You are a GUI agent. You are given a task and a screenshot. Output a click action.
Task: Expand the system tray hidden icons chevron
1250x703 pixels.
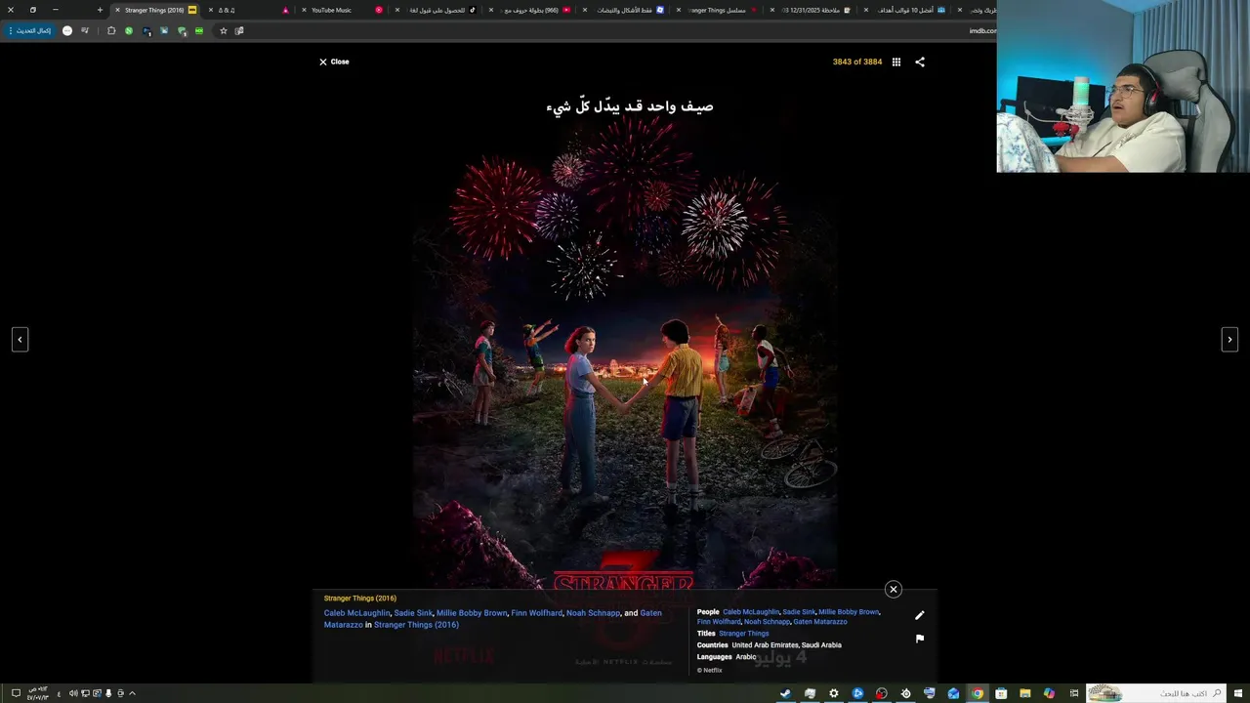pyautogui.click(x=132, y=693)
